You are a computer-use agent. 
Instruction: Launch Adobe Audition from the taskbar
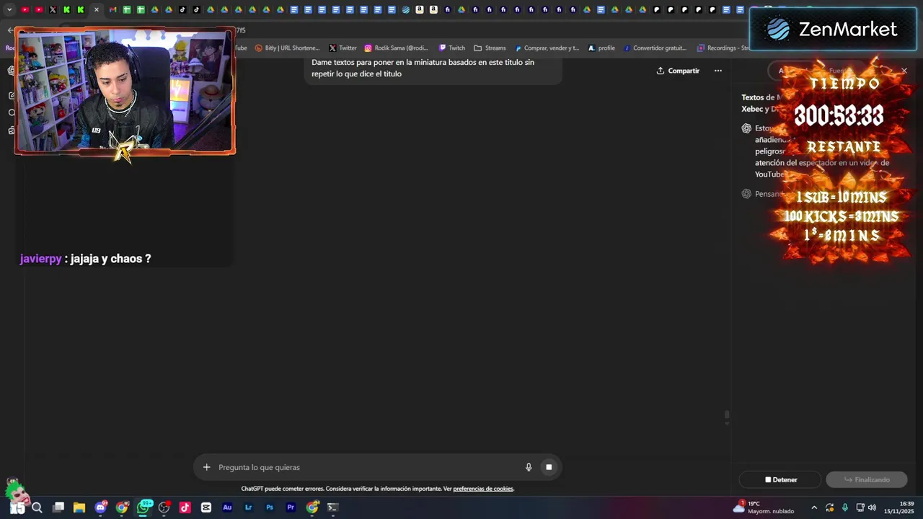227,507
